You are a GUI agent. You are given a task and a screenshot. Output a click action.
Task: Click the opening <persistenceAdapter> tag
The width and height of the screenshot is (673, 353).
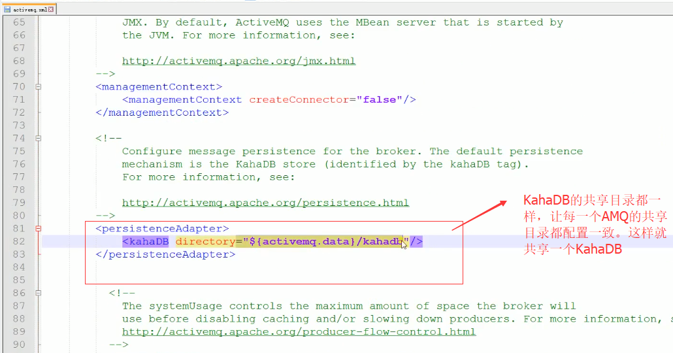click(x=162, y=228)
